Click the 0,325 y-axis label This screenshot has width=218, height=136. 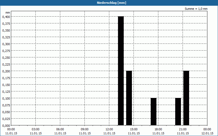(6, 37)
